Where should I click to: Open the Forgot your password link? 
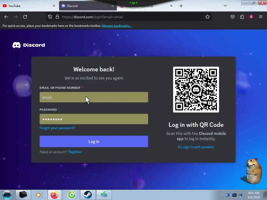(57, 128)
